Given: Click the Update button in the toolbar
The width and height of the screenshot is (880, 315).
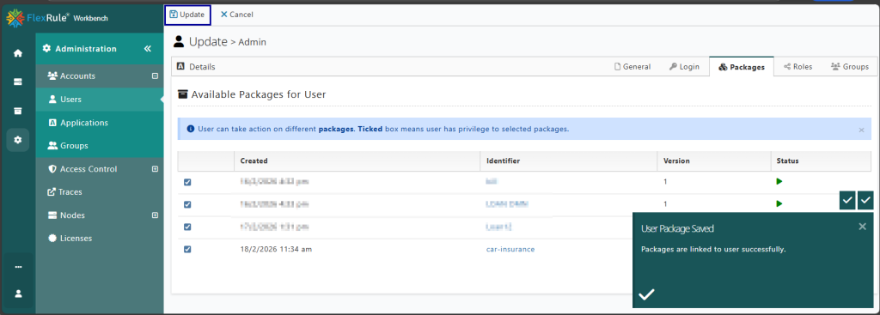Looking at the screenshot, I should pos(187,15).
